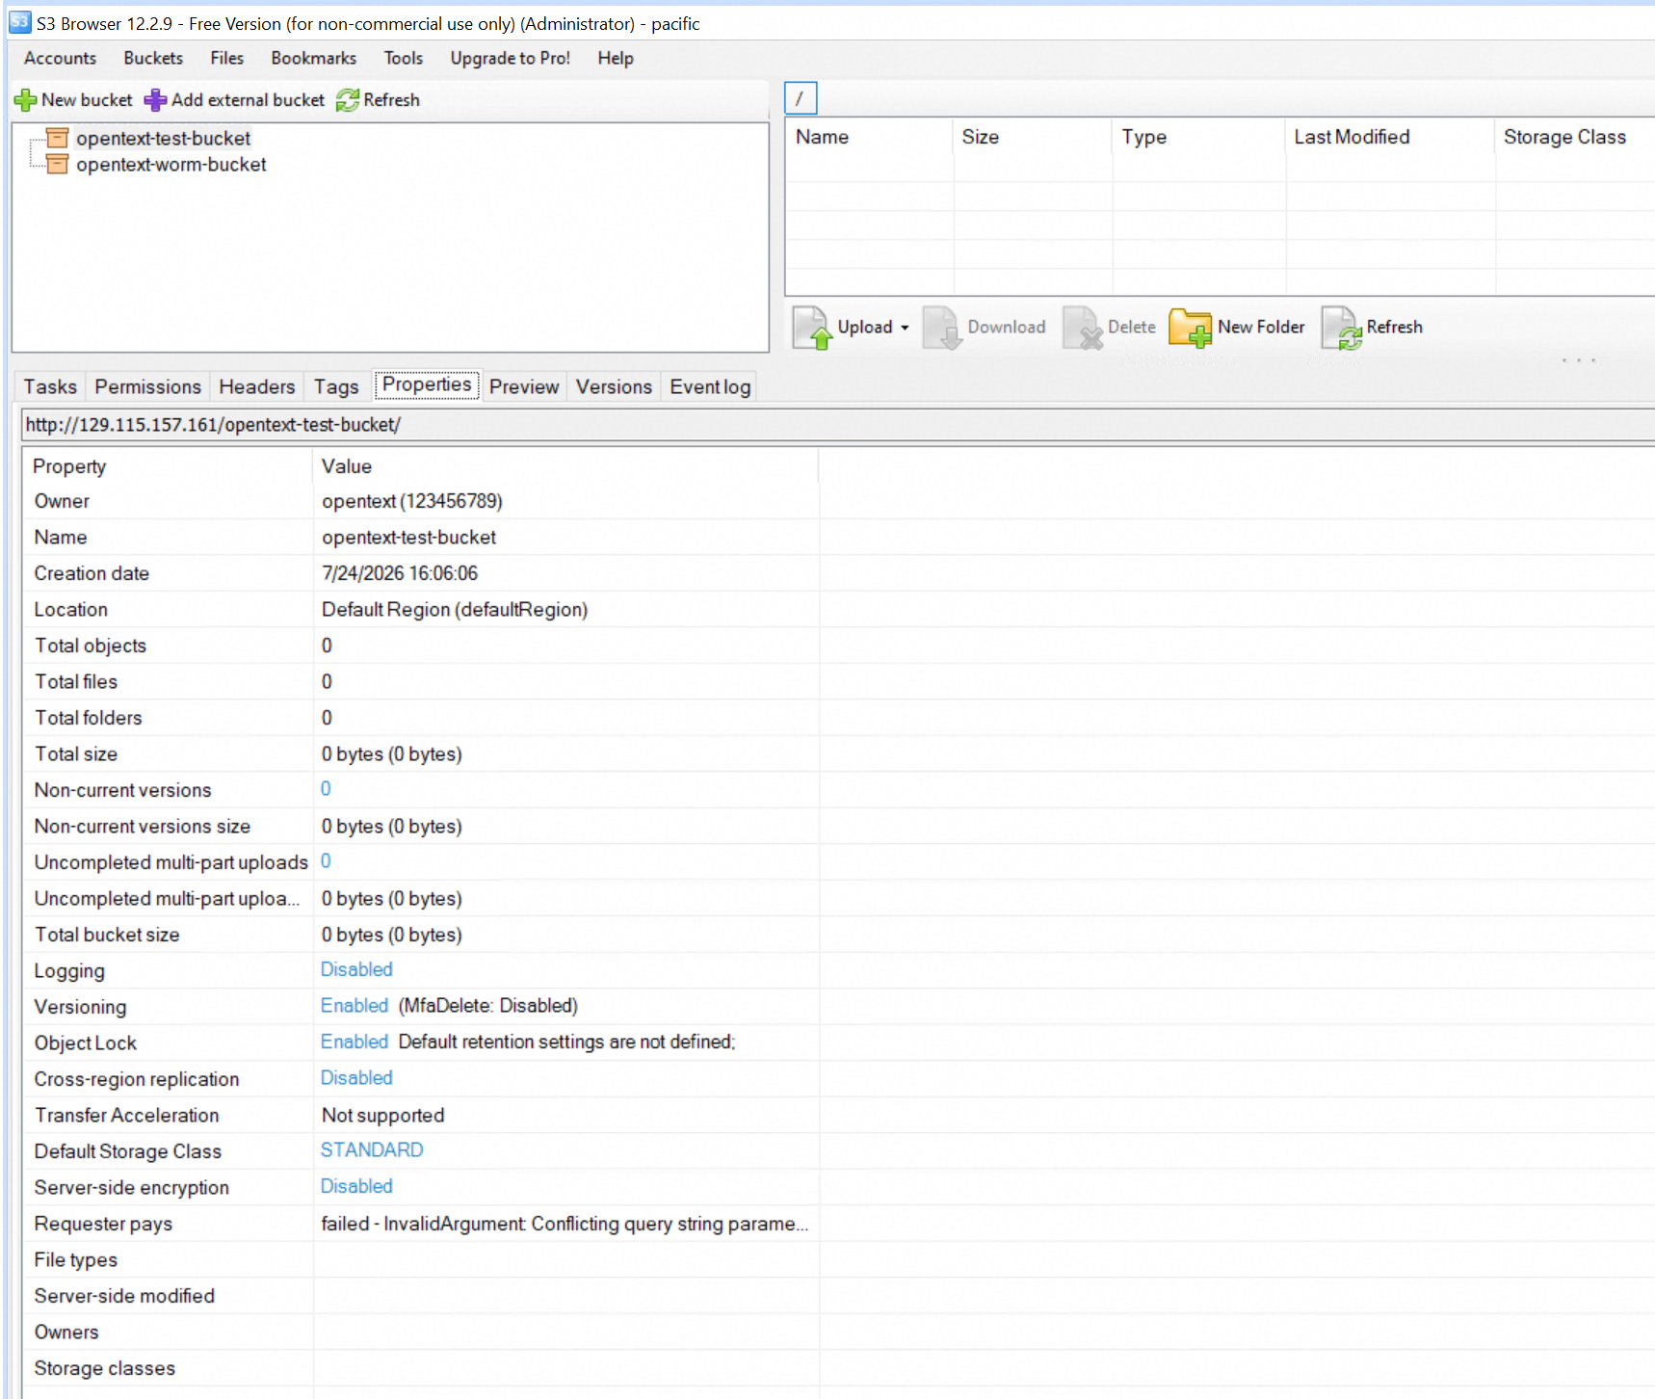Click the Download button label
1655x1399 pixels.
click(1007, 327)
